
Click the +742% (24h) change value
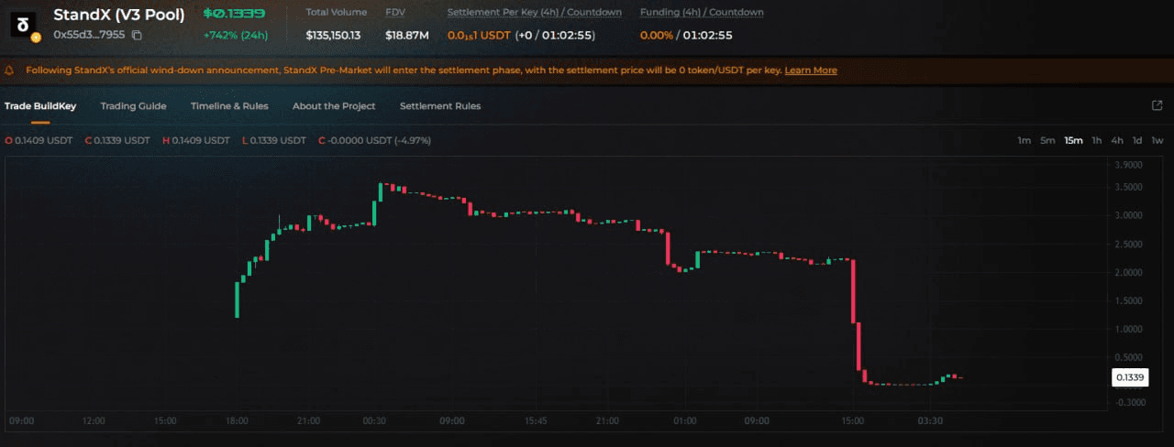coord(236,36)
